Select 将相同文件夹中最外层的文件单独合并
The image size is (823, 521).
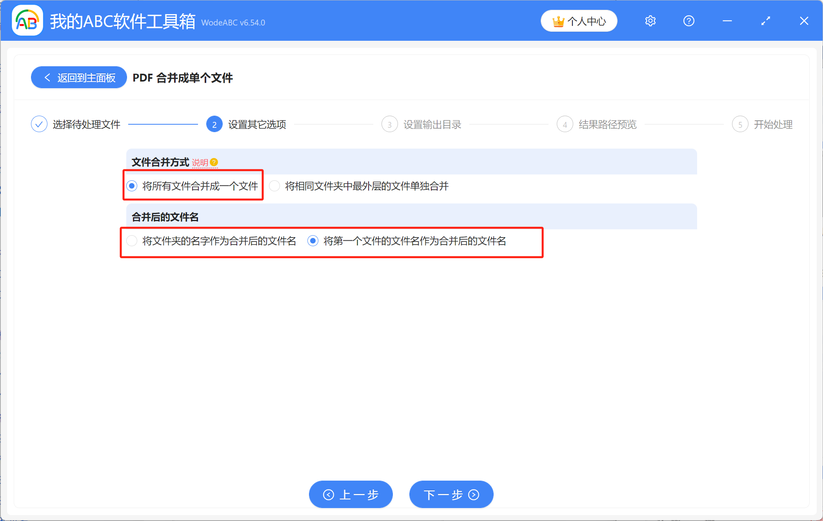pos(274,186)
